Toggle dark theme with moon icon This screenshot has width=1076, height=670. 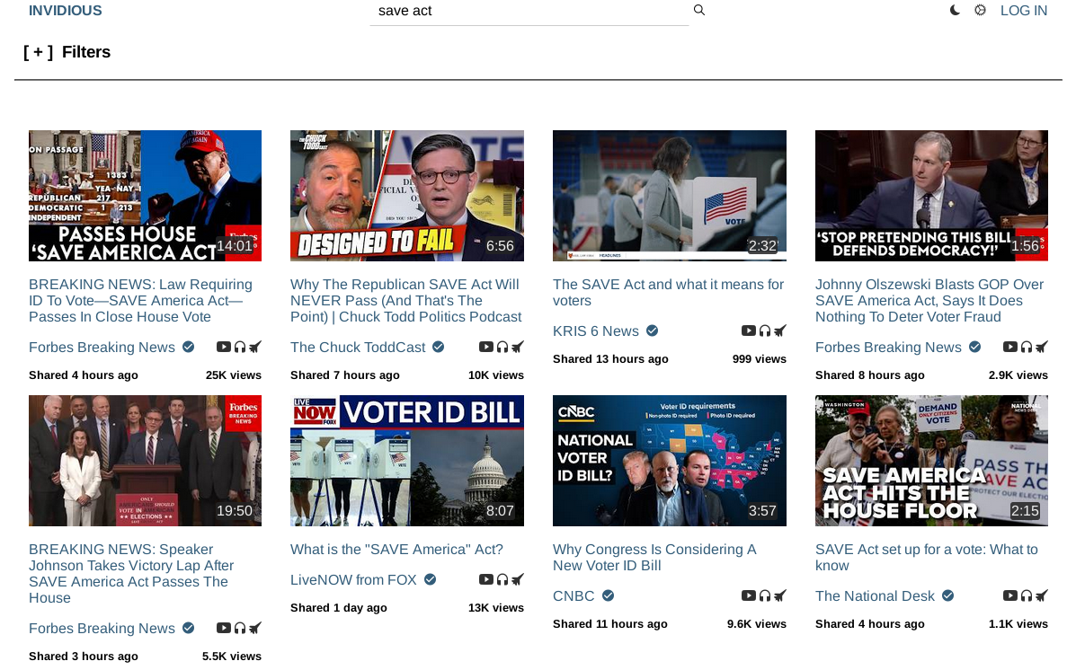(x=955, y=11)
